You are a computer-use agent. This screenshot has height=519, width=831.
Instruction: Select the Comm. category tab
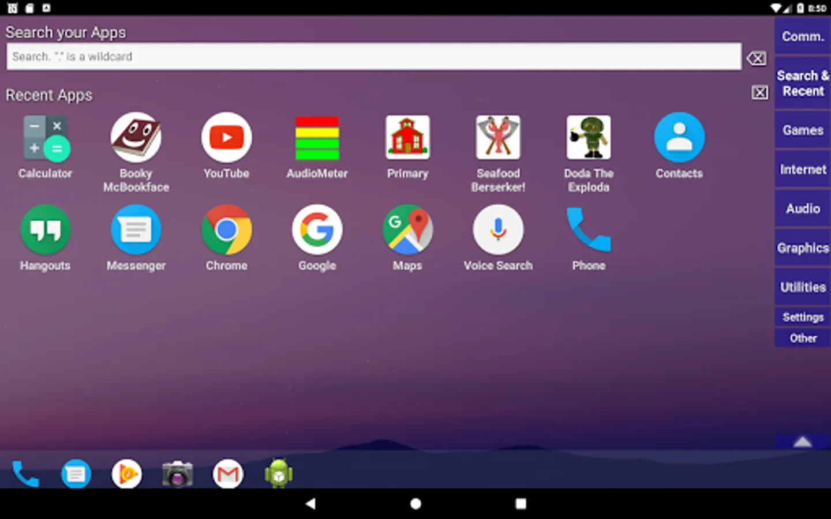[x=803, y=36]
